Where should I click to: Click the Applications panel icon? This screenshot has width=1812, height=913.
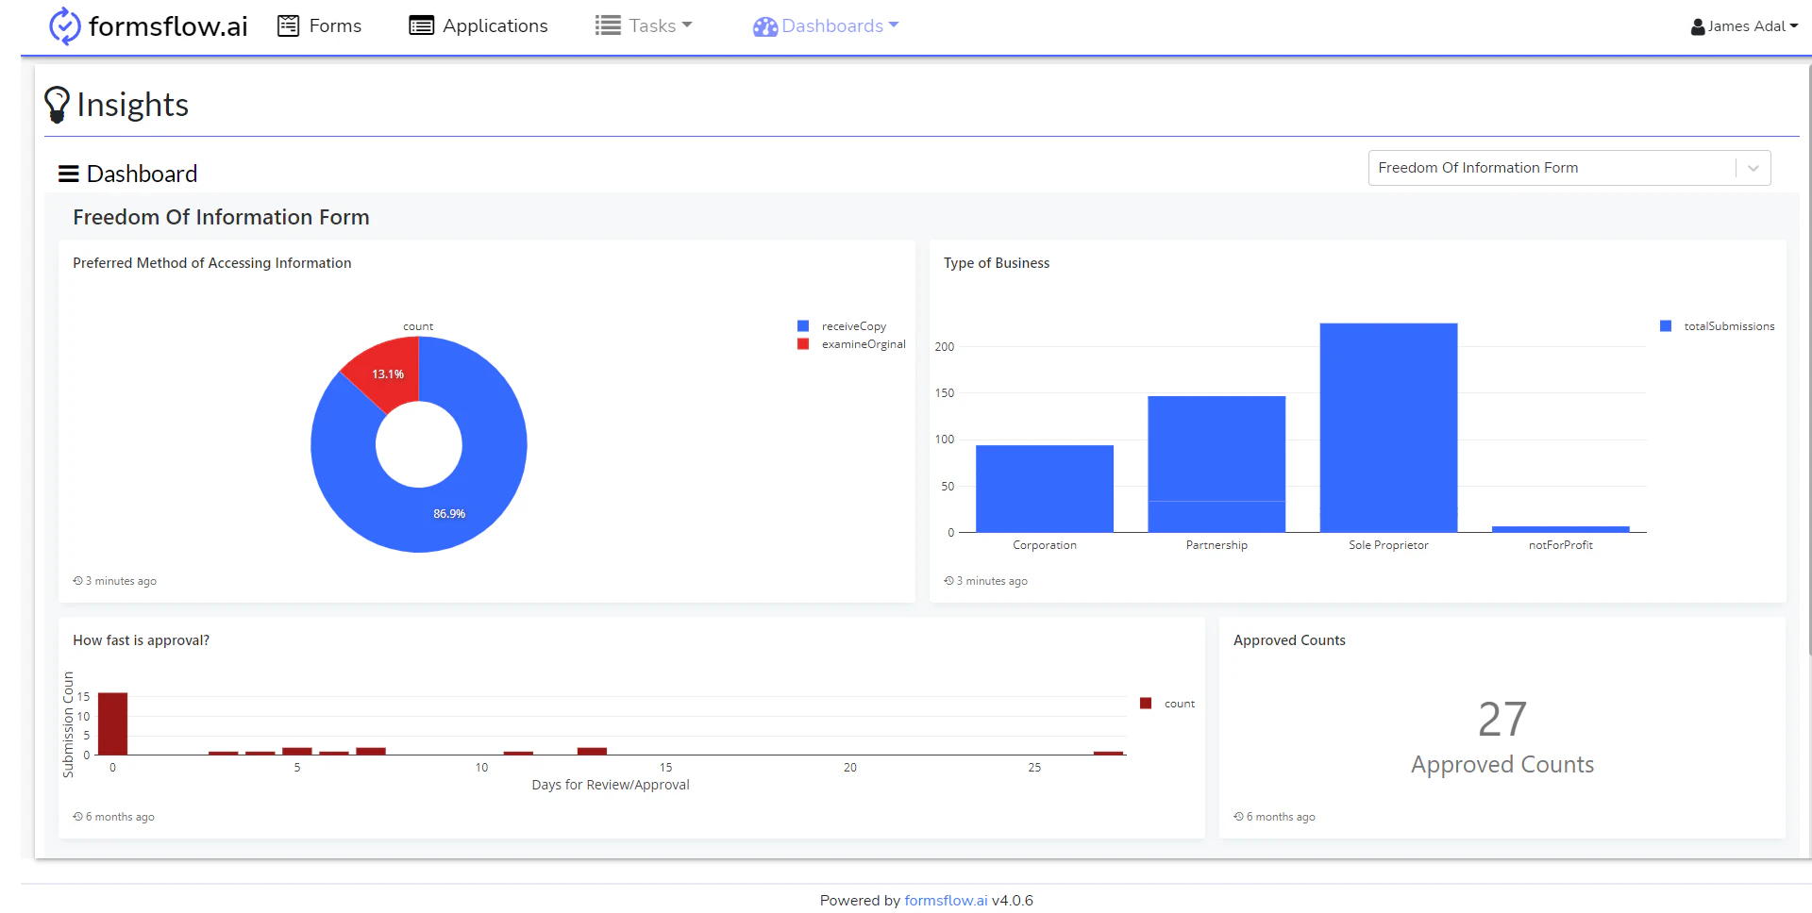pos(420,25)
